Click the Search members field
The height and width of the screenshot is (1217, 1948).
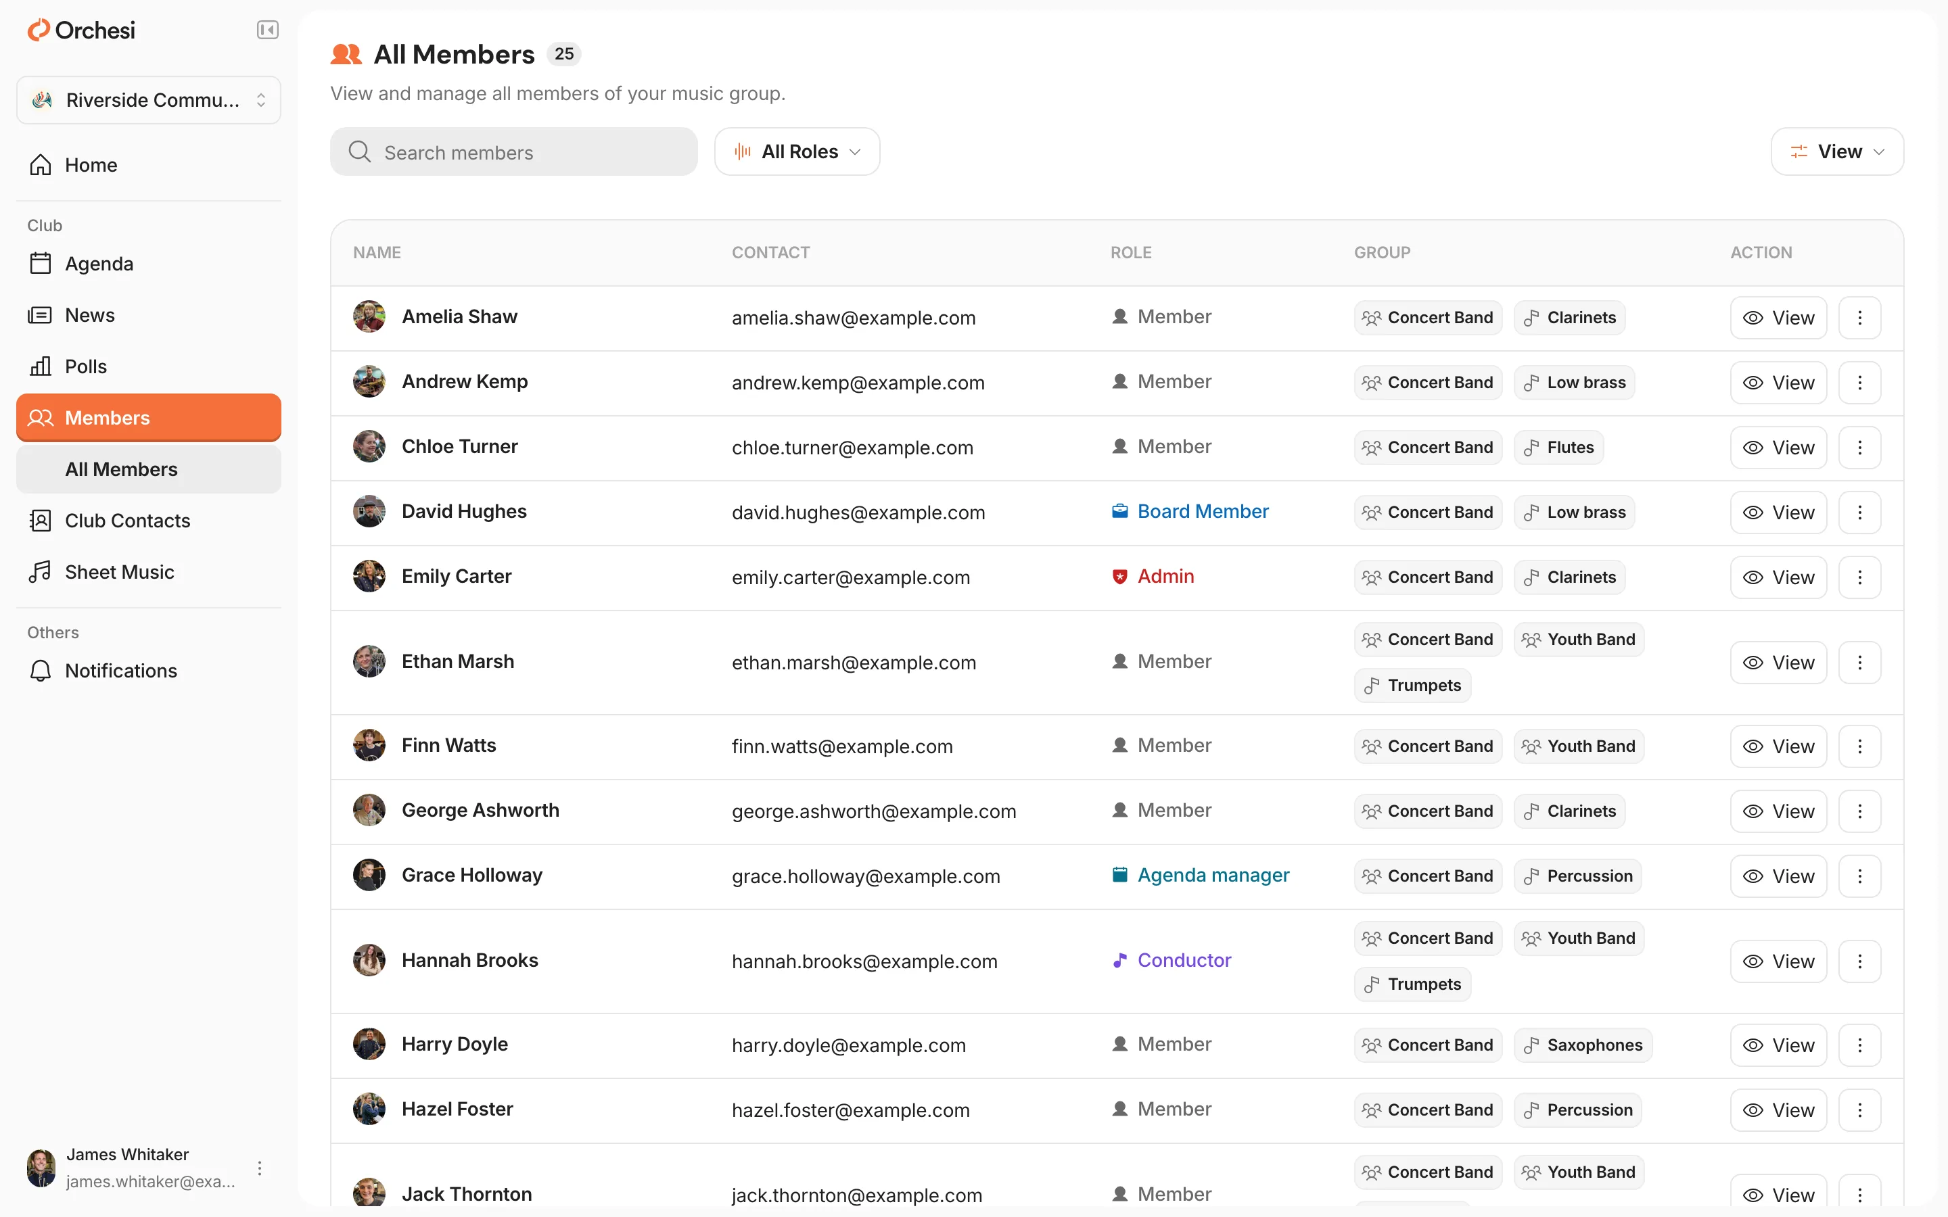click(x=513, y=152)
